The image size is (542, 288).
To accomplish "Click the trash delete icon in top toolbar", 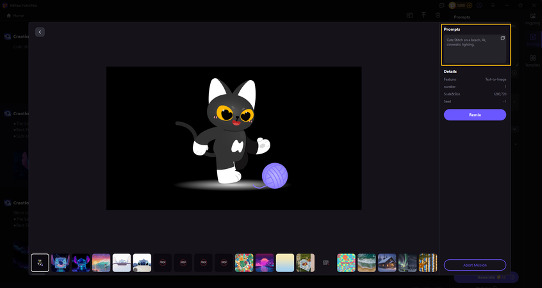I will point(438,15).
